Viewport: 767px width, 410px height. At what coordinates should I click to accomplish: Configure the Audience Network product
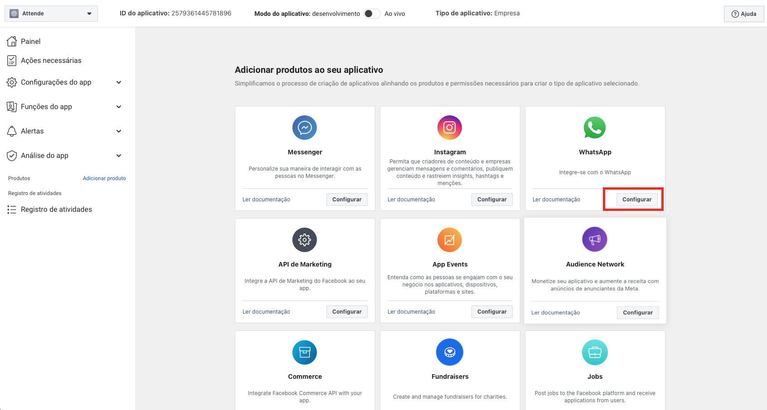[638, 313]
